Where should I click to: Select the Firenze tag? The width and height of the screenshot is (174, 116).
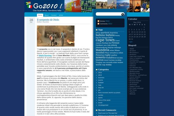point(115,43)
